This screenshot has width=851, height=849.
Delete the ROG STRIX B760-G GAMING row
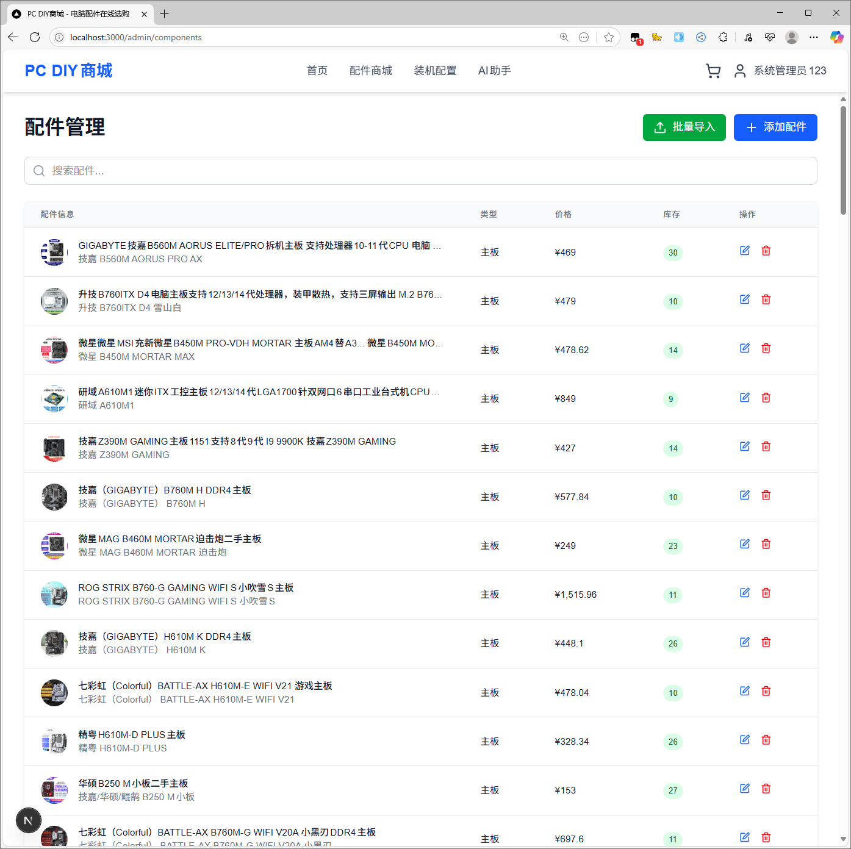(x=766, y=593)
